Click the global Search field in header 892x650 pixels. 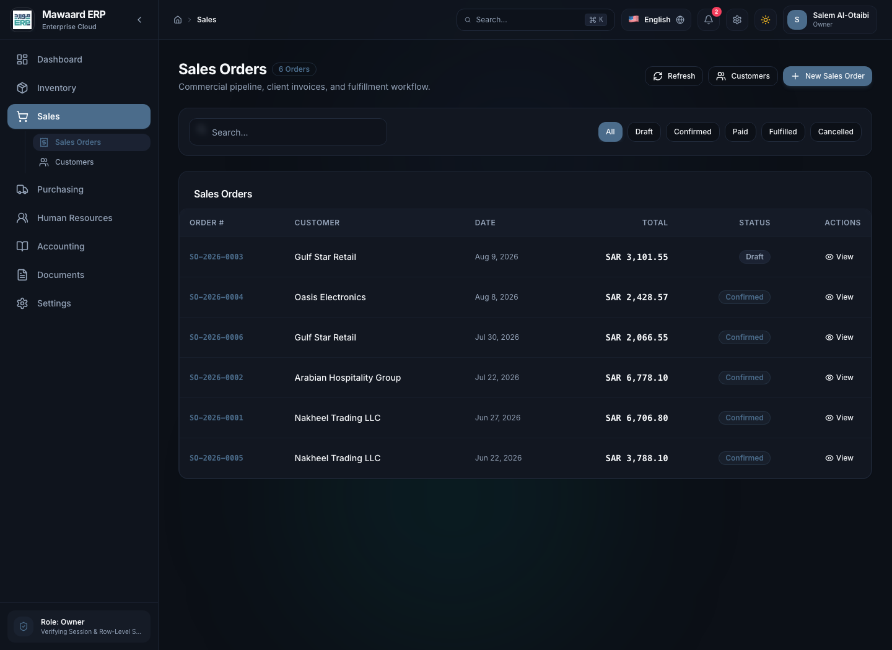click(536, 20)
